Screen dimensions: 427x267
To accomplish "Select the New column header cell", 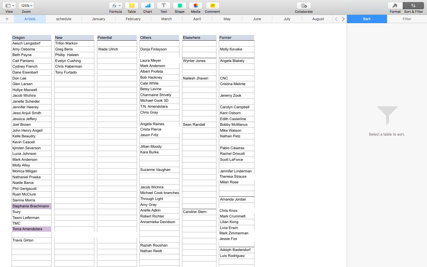I will point(74,38).
